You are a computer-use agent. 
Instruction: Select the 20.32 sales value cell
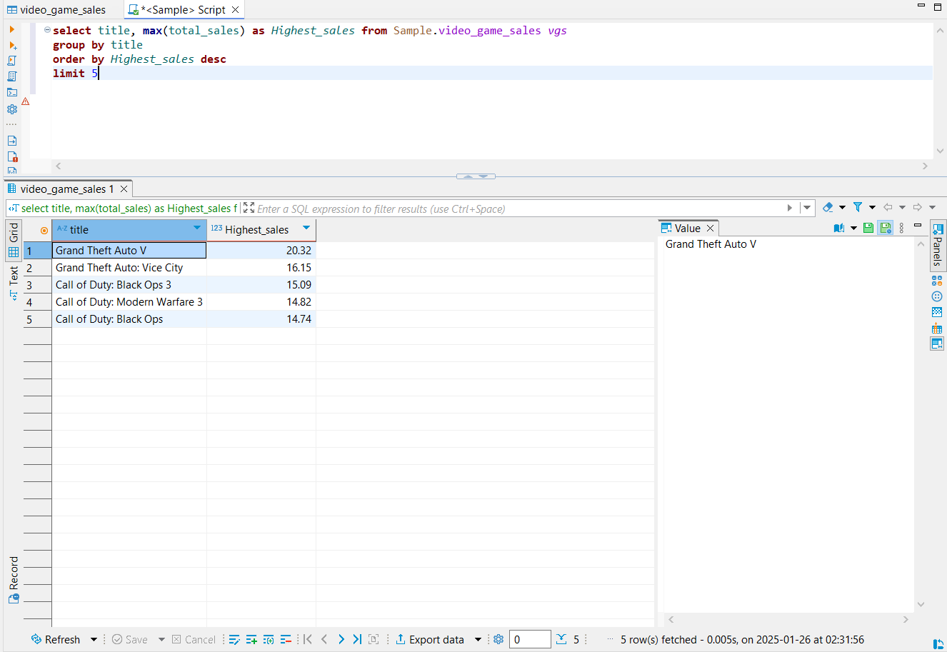[261, 251]
